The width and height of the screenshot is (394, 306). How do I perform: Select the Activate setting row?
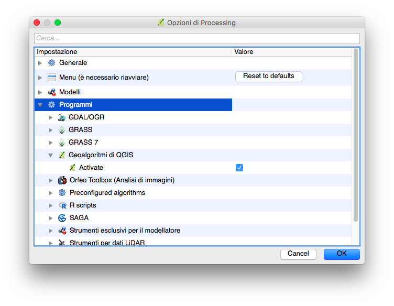click(x=193, y=168)
